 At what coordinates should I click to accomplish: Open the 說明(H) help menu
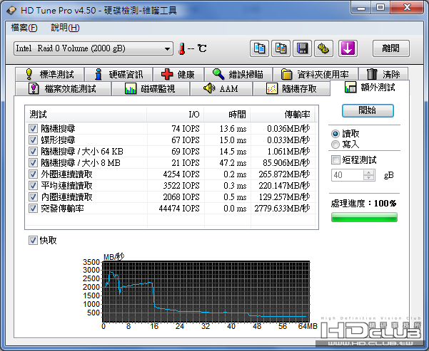click(x=65, y=28)
